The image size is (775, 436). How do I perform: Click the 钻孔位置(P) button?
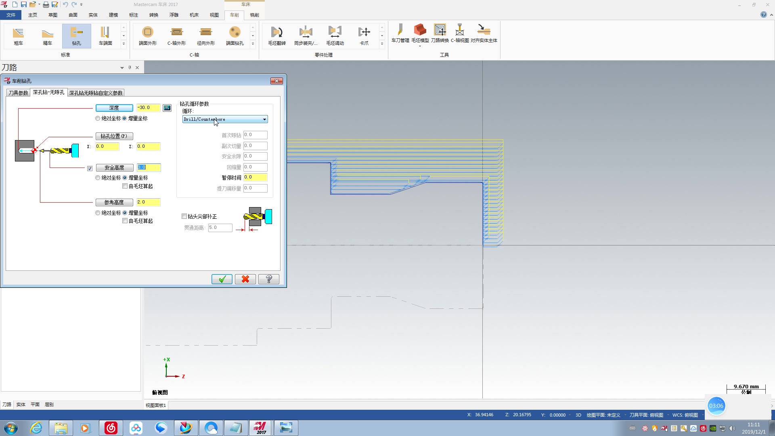click(114, 136)
